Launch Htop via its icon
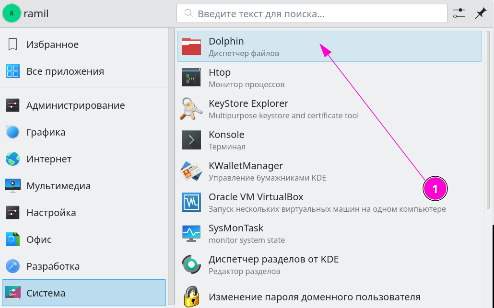The height and width of the screenshot is (308, 494). click(191, 78)
